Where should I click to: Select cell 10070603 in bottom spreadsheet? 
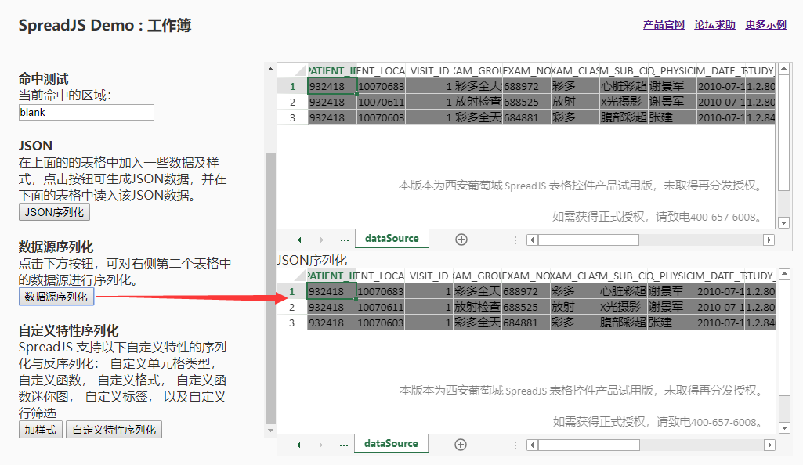pos(381,323)
